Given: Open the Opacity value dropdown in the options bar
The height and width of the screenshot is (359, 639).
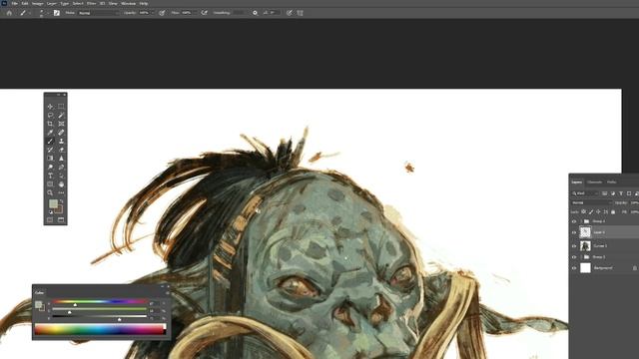Looking at the screenshot, I should pos(153,13).
